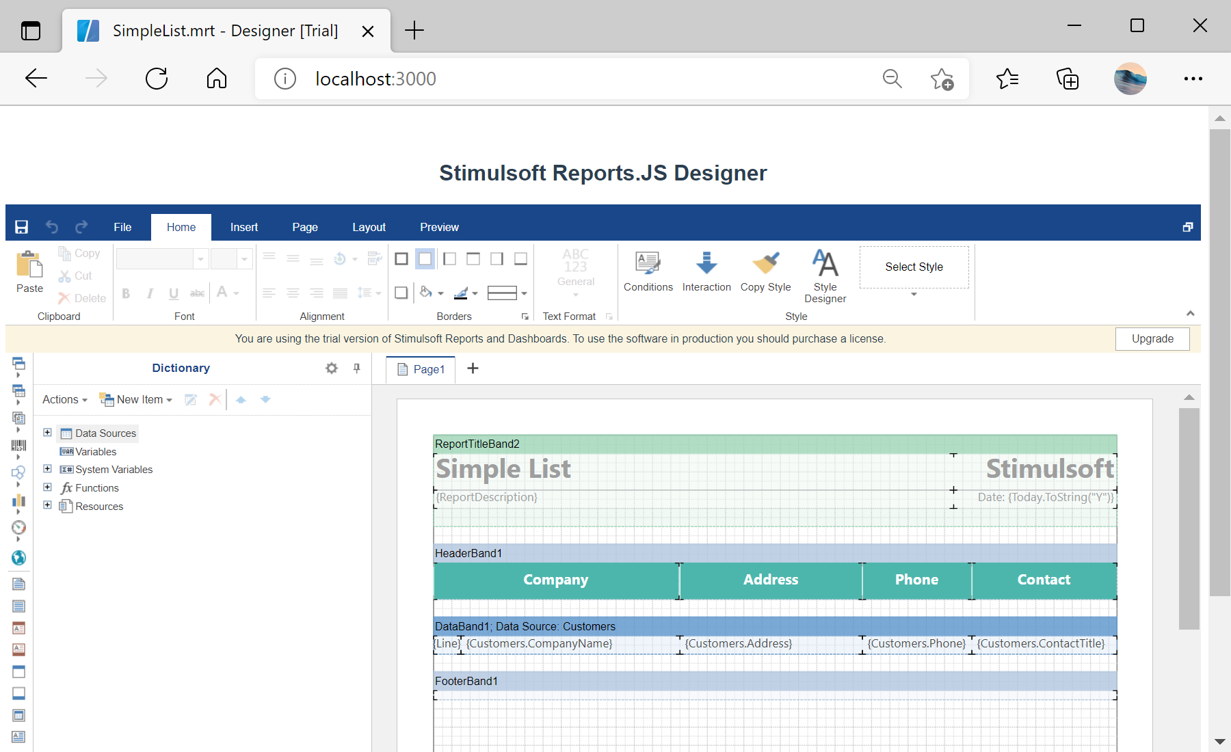Click the Undo arrow icon

[x=52, y=227]
